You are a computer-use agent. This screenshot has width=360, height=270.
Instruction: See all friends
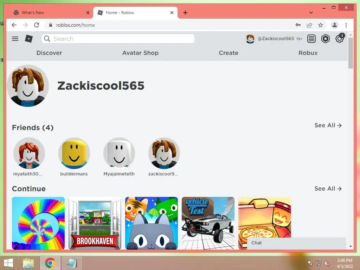pos(328,126)
